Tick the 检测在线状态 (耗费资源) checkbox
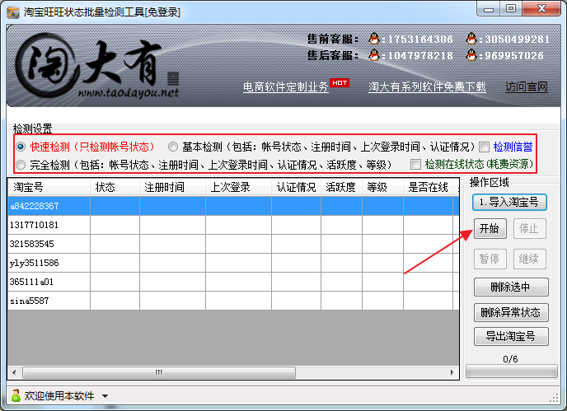The width and height of the screenshot is (567, 411). [415, 165]
